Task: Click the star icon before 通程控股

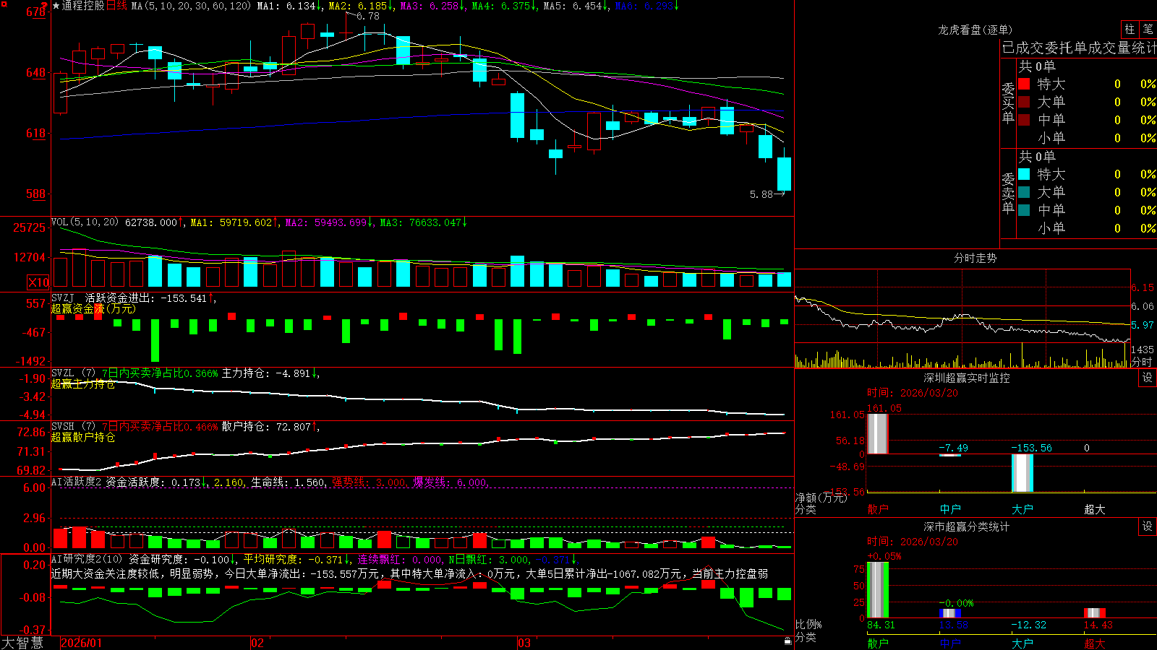Action: pyautogui.click(x=56, y=6)
